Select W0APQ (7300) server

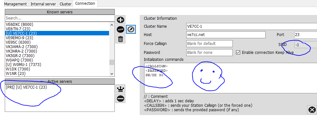[57, 60]
